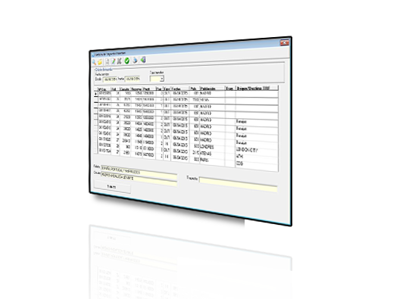Screen dimensions: 409x299
Task: Click the Hasta end date field
Action: [x=133, y=79]
